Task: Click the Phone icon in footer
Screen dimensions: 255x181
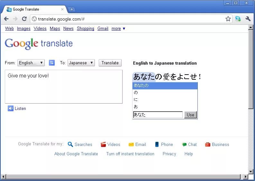Action: click(x=157, y=144)
